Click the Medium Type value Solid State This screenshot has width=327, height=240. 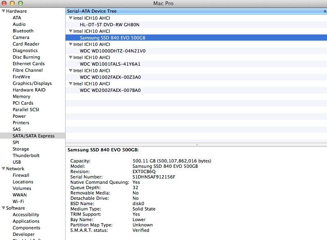[x=144, y=209]
